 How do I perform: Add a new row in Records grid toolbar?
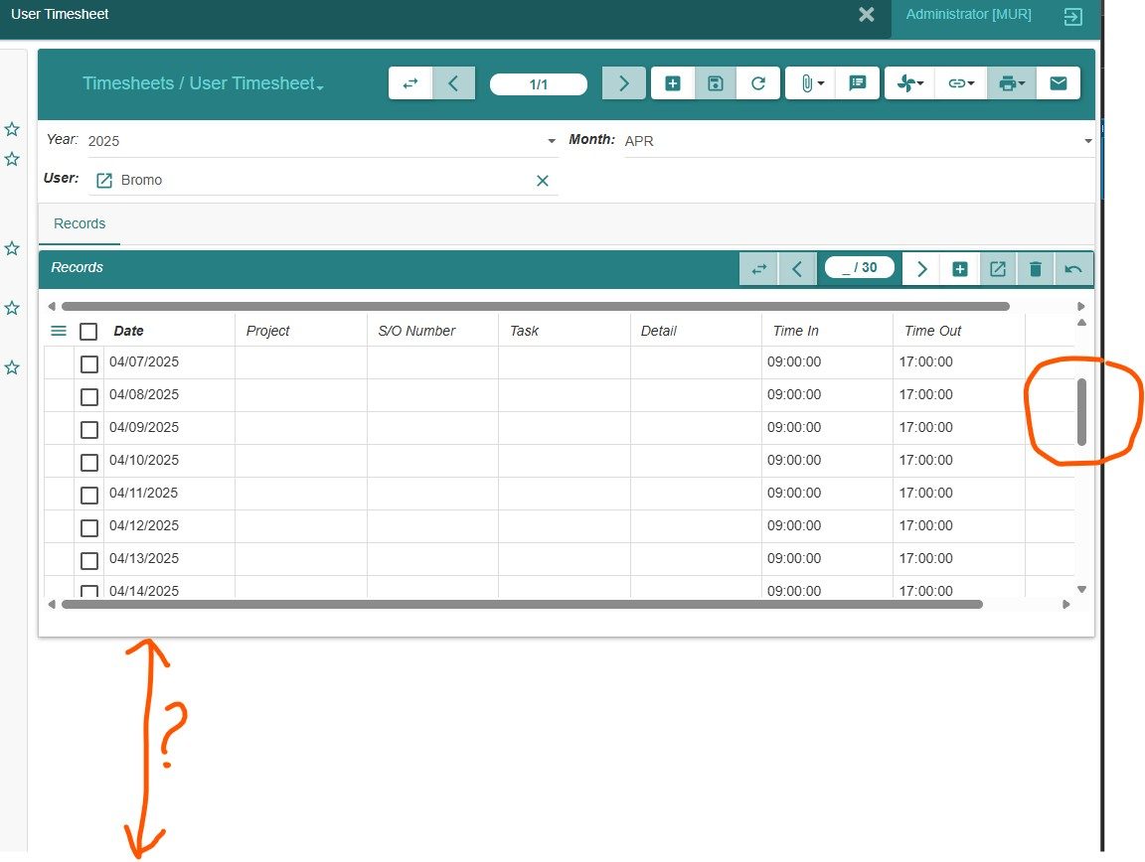coord(959,269)
